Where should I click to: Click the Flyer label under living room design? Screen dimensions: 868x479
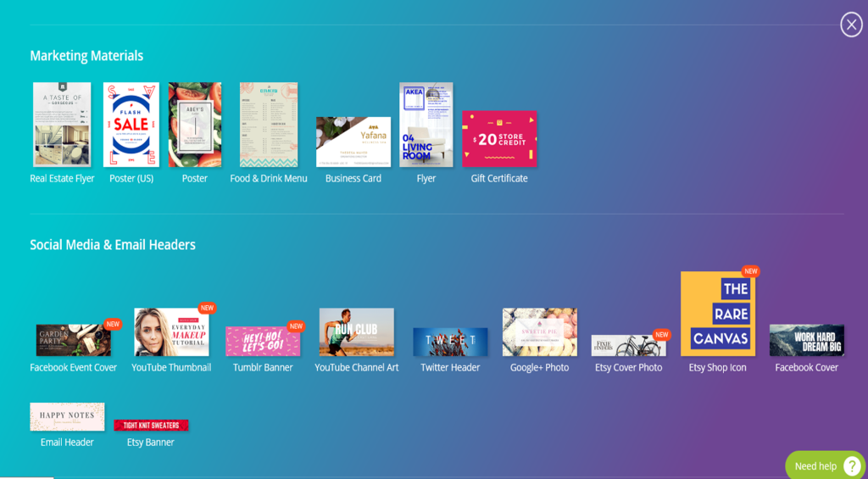click(x=426, y=178)
